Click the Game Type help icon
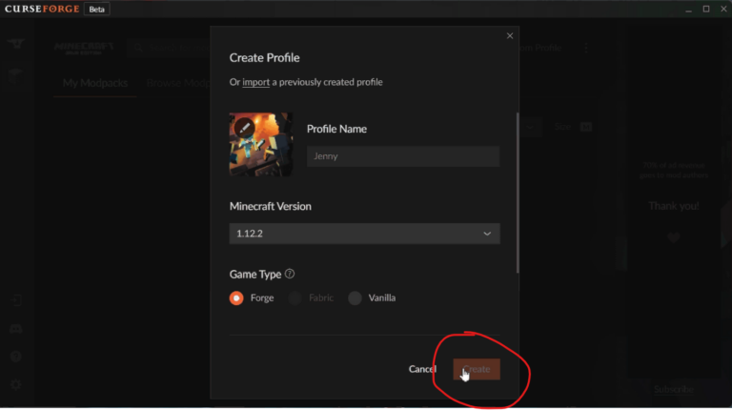The height and width of the screenshot is (410, 732). point(290,274)
